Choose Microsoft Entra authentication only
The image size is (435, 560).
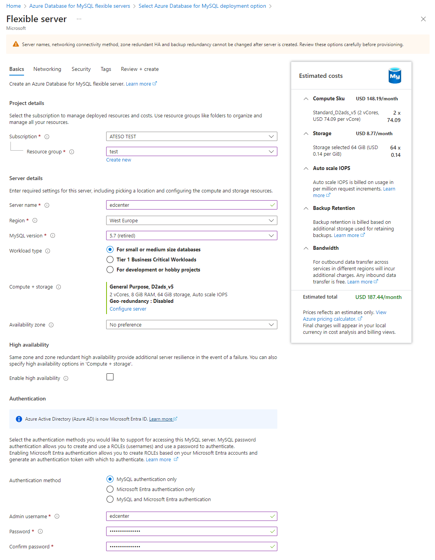[110, 489]
